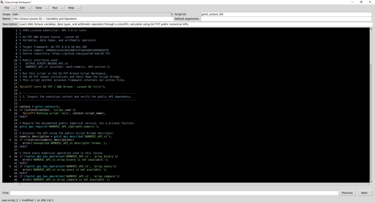Viewport: 375px width, 203px height.
Task: Expand the Scope dropdown arrow
Action: tap(172, 14)
